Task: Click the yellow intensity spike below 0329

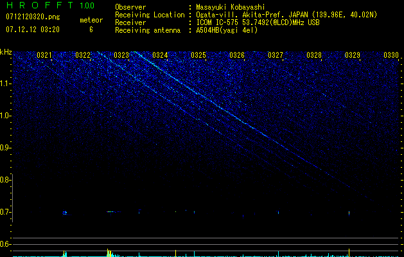Action: [349, 253]
